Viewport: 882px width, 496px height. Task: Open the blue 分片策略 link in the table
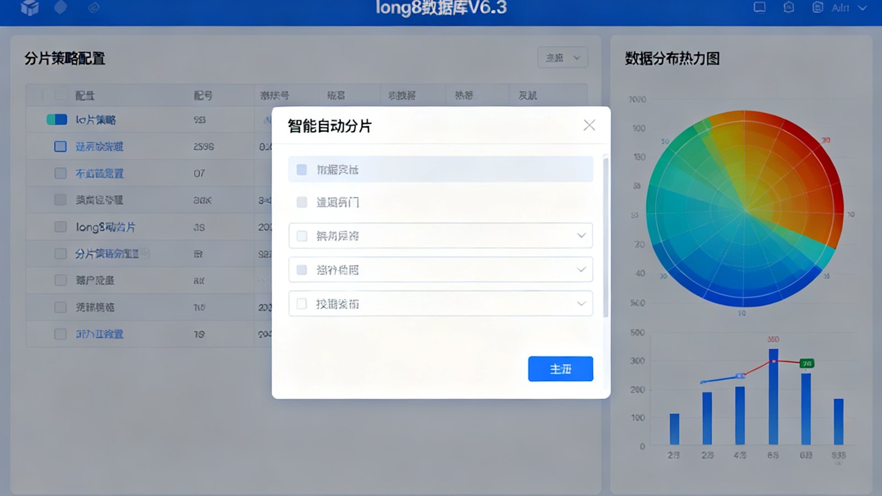tap(107, 254)
